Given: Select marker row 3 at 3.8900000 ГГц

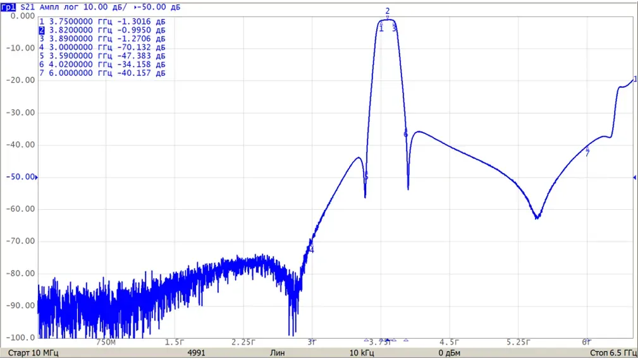Looking at the screenshot, I should click(102, 39).
